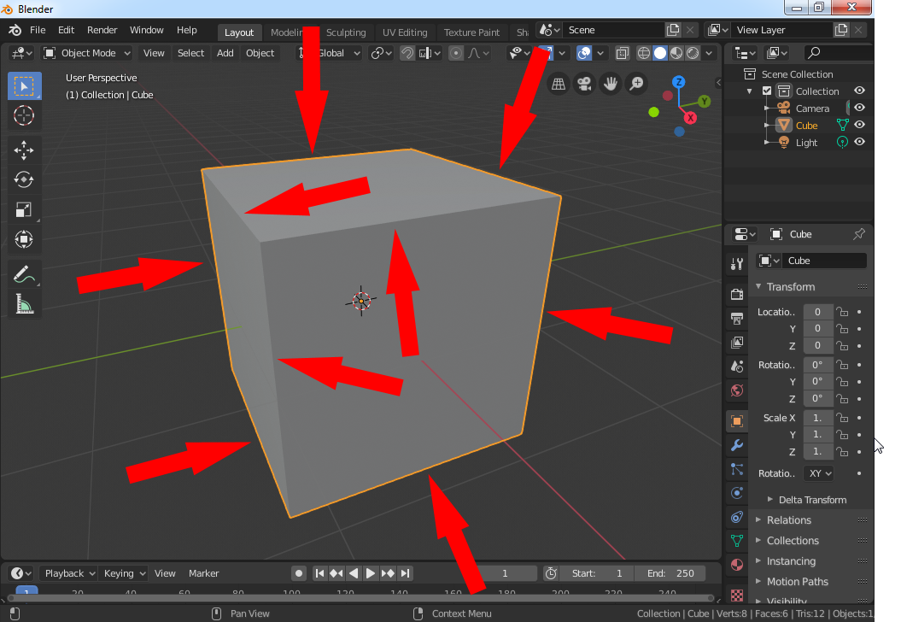Open the Add menu in viewport header

pyautogui.click(x=225, y=53)
